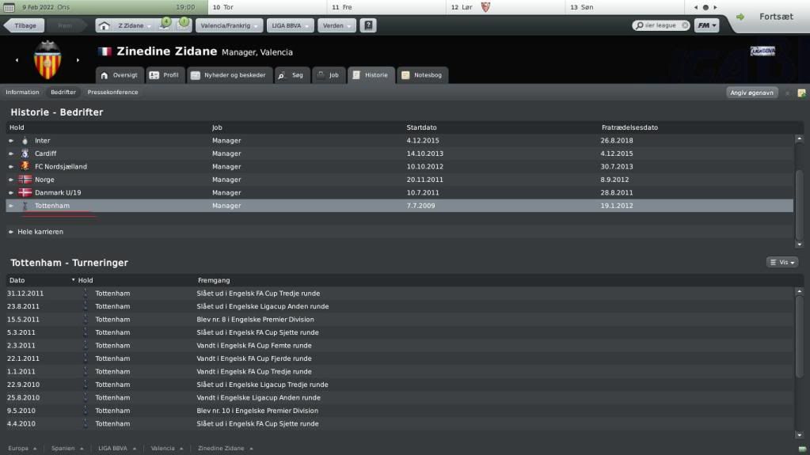The width and height of the screenshot is (810, 455).
Task: Click the note icon right of Angiv øgenavn
Action: click(802, 93)
